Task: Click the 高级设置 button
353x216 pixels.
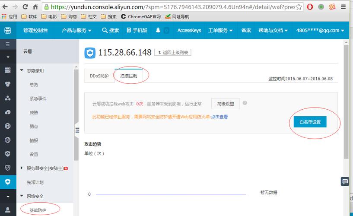Action: [x=226, y=104]
